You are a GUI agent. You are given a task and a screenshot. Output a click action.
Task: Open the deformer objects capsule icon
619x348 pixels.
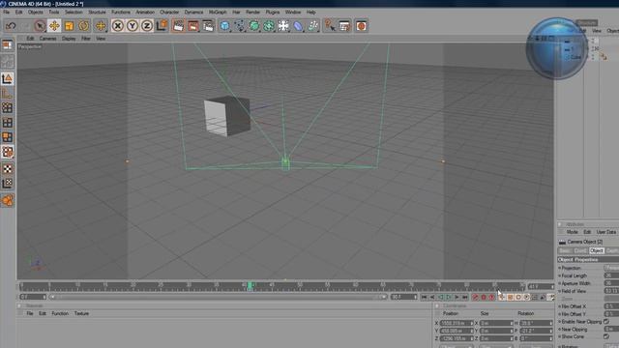pyautogui.click(x=298, y=26)
